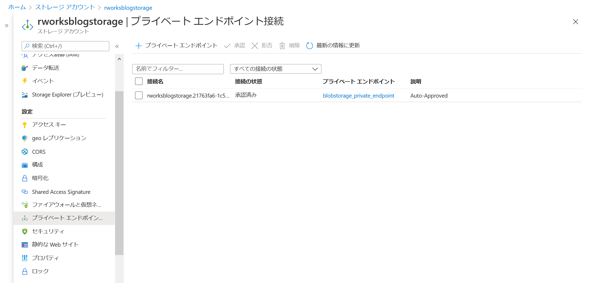This screenshot has height=283, width=590.
Task: Select プライベート エンドポイン... menu item
Action: pos(64,218)
